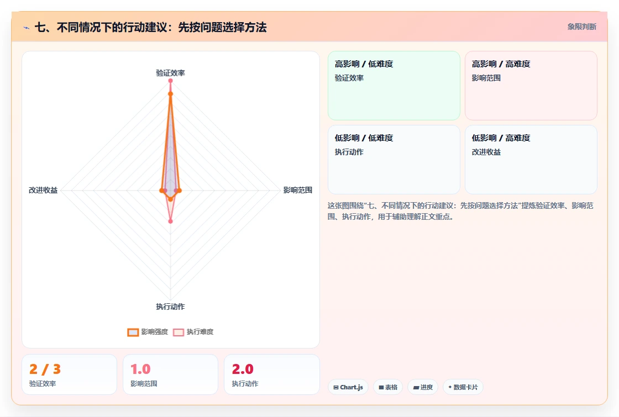The height and width of the screenshot is (417, 619).
Task: Click the 数据卡片 chip icon
Action: (450, 387)
